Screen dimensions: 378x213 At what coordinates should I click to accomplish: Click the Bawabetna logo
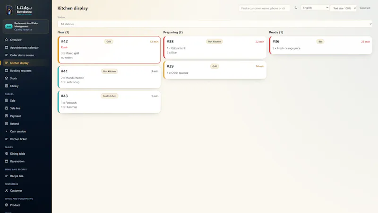(19, 10)
